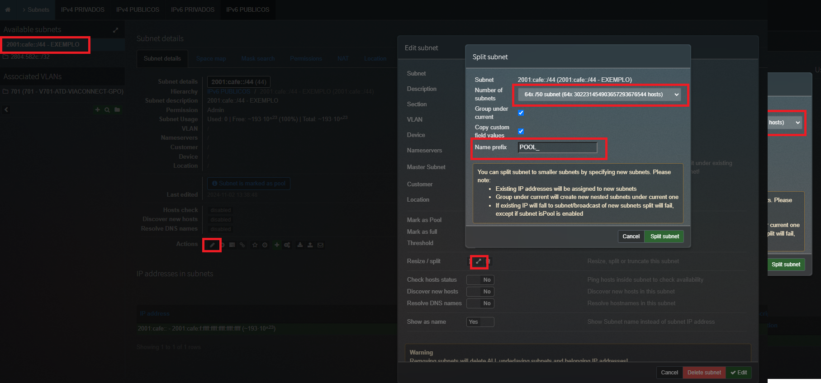This screenshot has height=383, width=821.
Task: Click the IPv6 PUBLICOS hierarchy link
Action: (229, 91)
